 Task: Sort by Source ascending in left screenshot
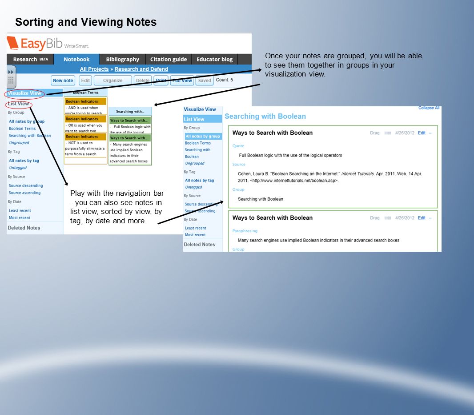pyautogui.click(x=24, y=193)
